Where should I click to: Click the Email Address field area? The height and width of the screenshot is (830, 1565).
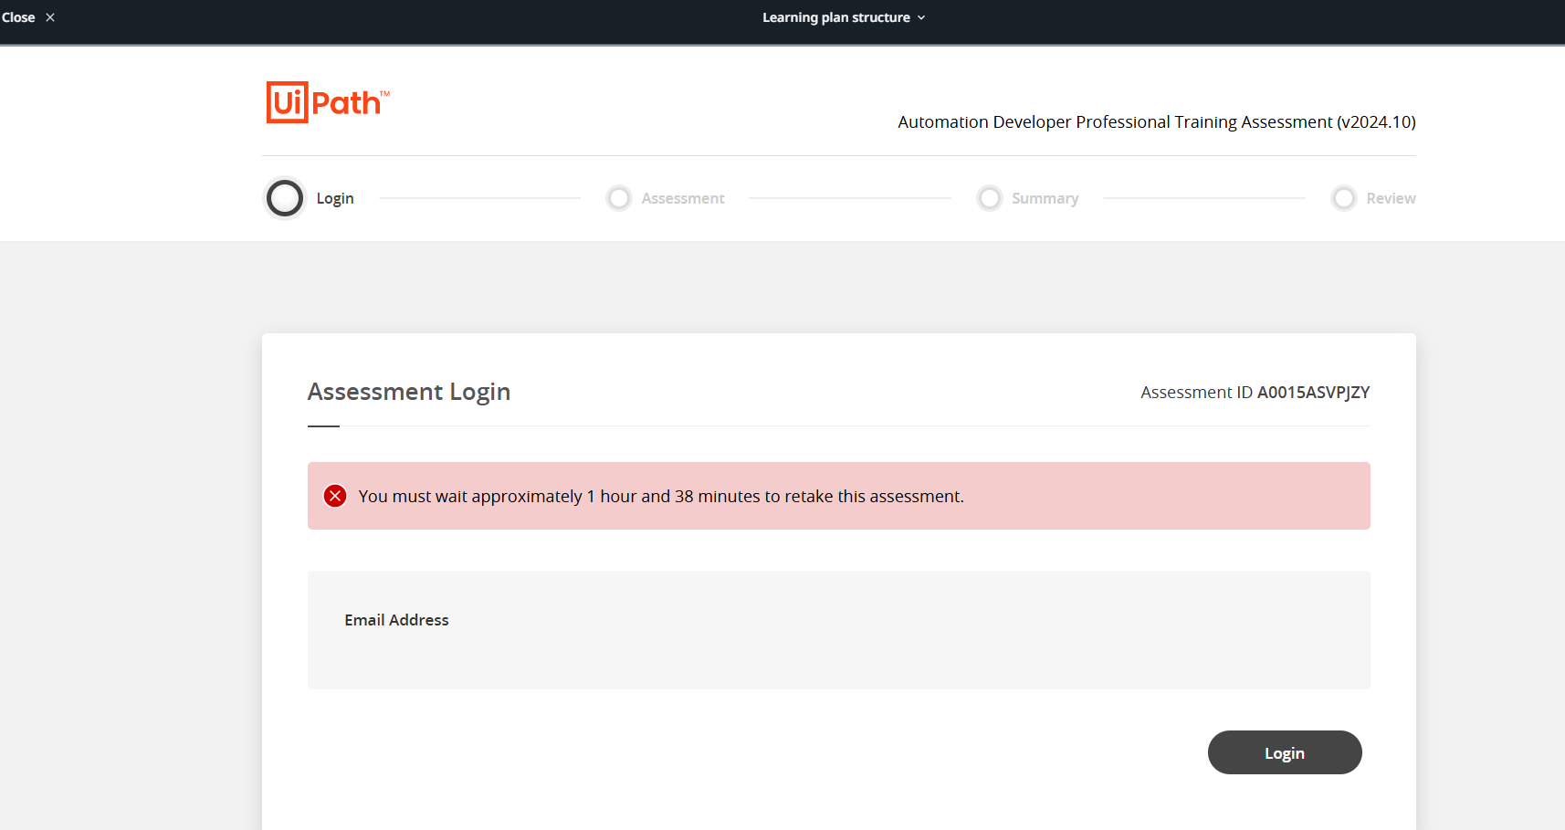tap(838, 630)
